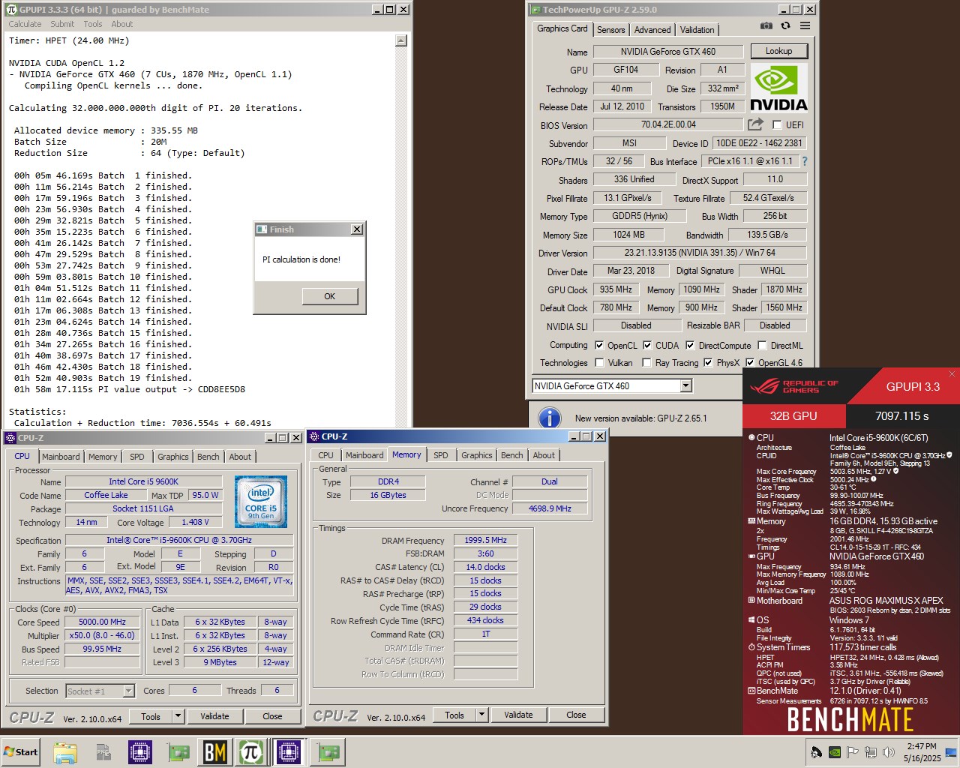Click the GPUPI scrollbar up arrow
The image size is (960, 768).
[401, 41]
